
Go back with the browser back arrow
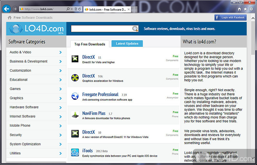pos(6,9)
